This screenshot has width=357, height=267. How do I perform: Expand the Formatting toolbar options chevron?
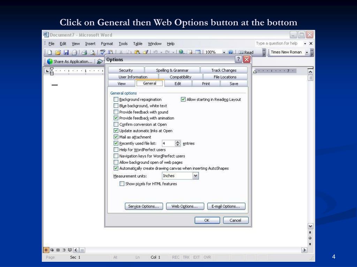tap(312, 52)
